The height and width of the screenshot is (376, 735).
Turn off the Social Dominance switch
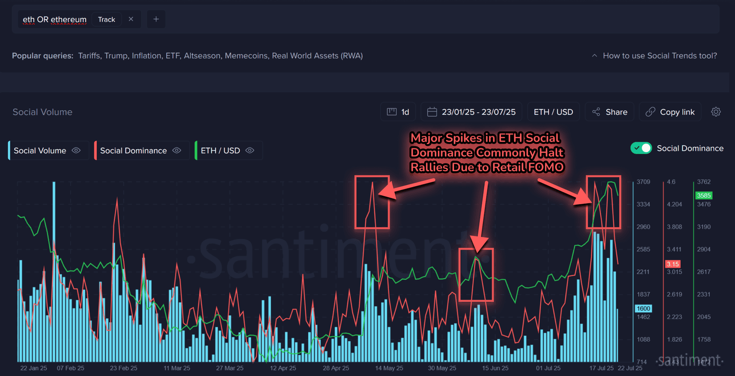click(x=641, y=148)
